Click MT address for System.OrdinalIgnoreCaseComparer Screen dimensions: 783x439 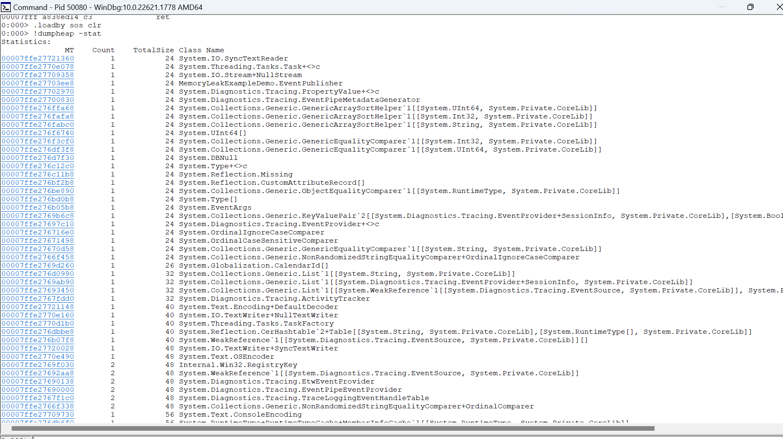pos(37,232)
